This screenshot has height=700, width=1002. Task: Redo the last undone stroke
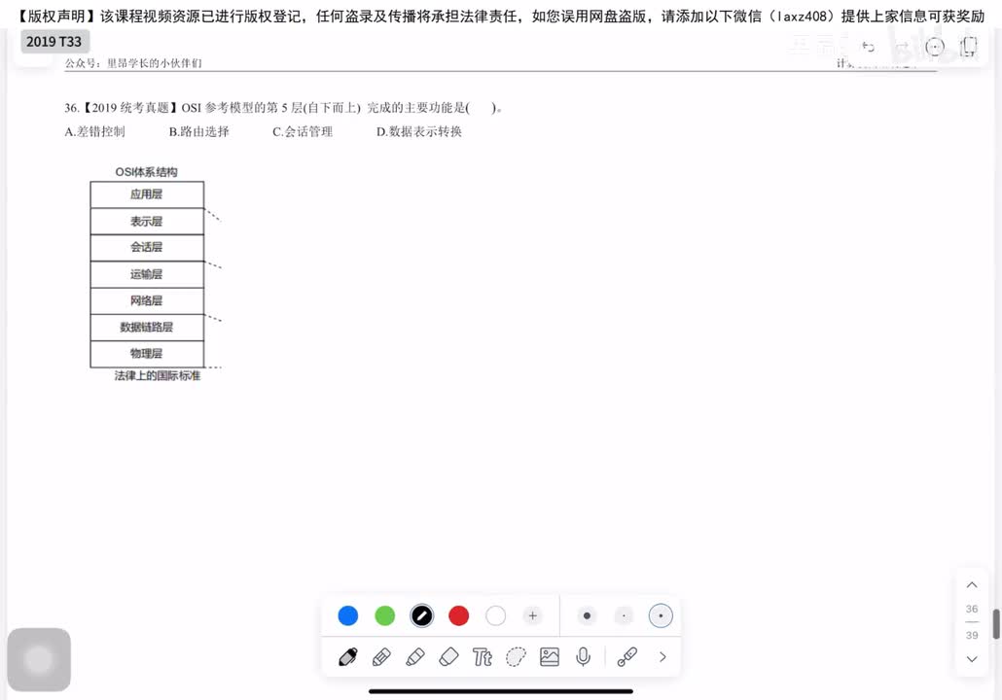[x=902, y=47]
